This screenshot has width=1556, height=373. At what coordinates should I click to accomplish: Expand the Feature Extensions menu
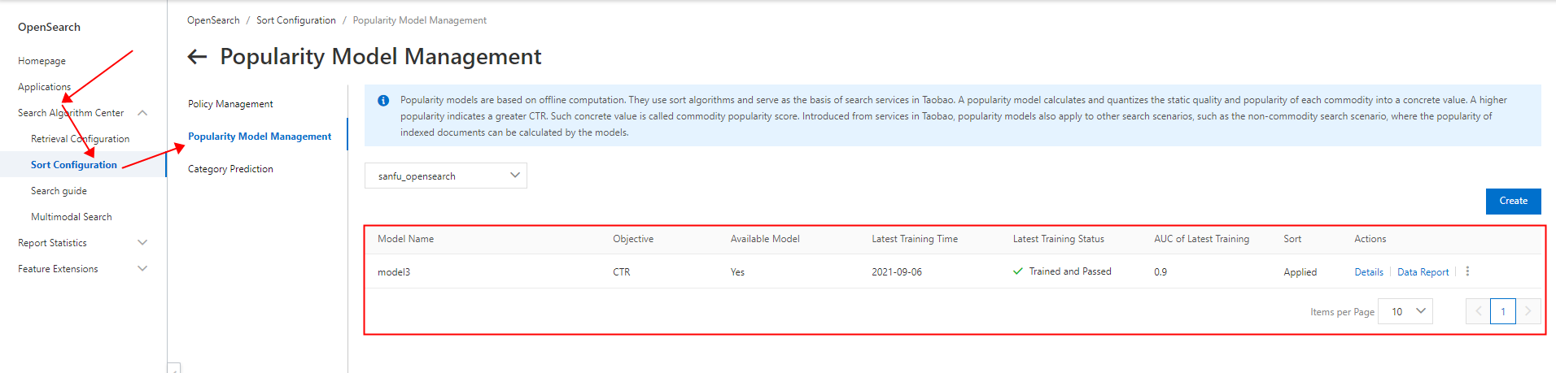tap(142, 269)
